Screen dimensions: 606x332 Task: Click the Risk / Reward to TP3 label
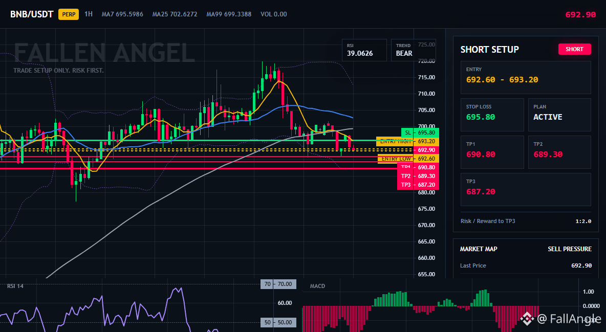click(488, 221)
